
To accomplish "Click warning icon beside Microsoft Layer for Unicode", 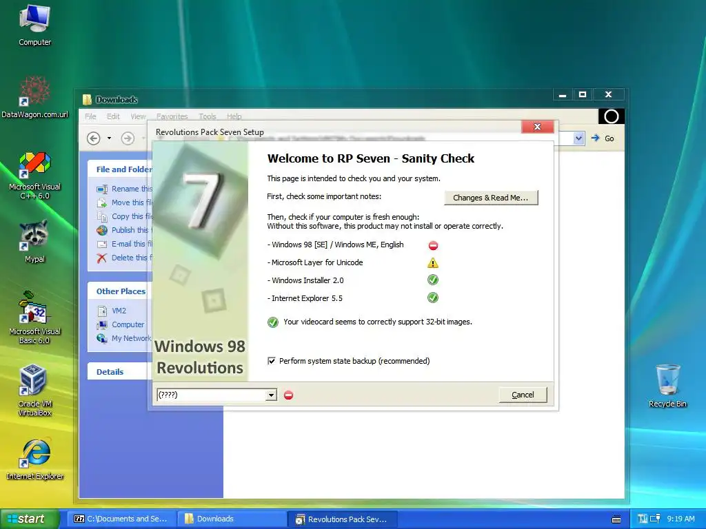I will click(433, 262).
